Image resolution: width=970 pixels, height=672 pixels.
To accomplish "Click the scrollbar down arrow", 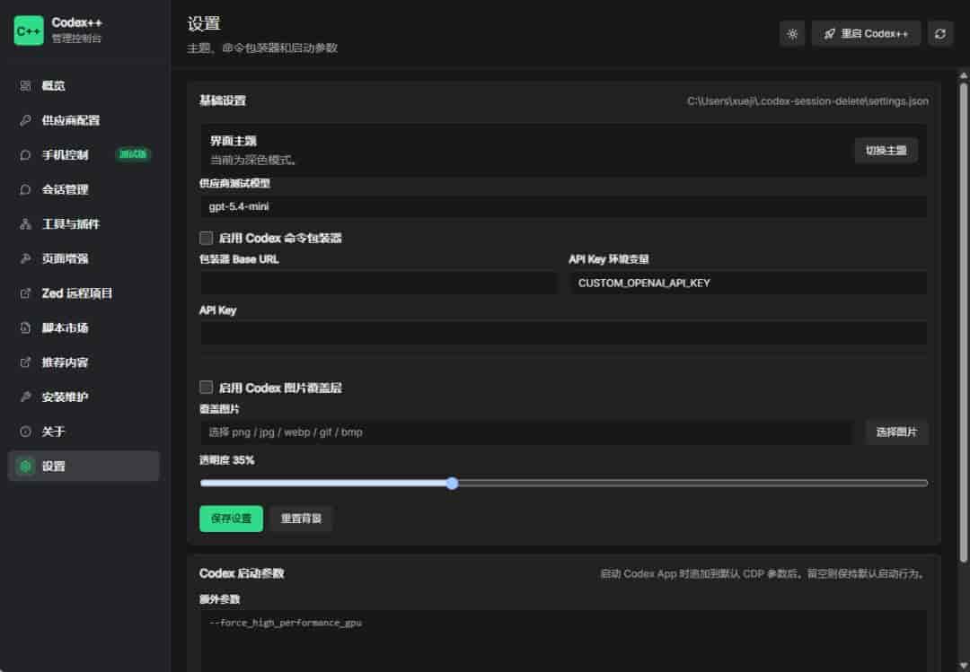I will pyautogui.click(x=963, y=666).
